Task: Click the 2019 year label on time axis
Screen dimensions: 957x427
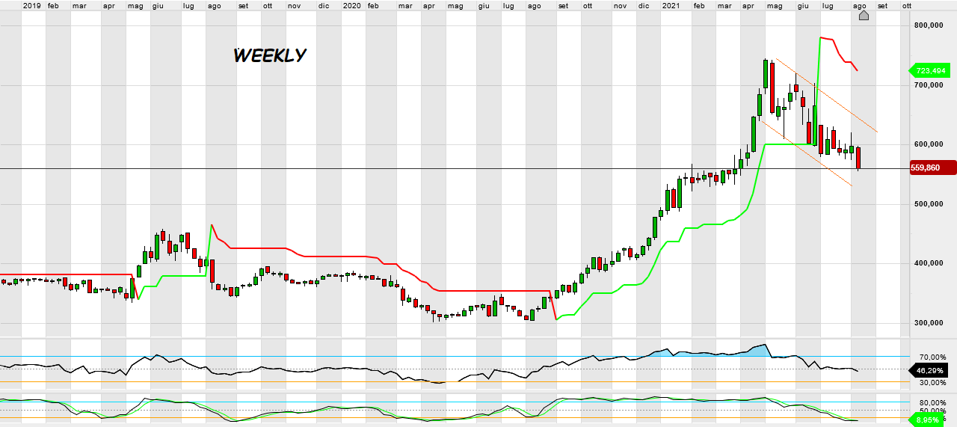Action: click(x=31, y=5)
